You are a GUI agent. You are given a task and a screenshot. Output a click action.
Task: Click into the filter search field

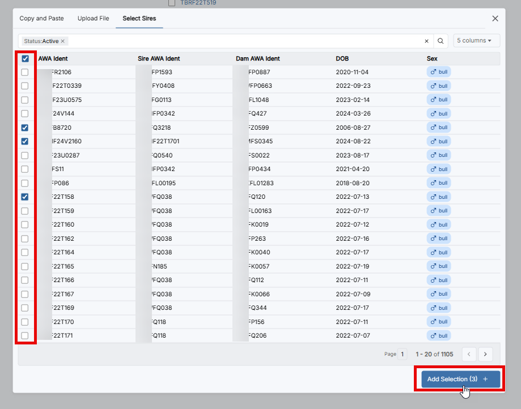pos(244,41)
